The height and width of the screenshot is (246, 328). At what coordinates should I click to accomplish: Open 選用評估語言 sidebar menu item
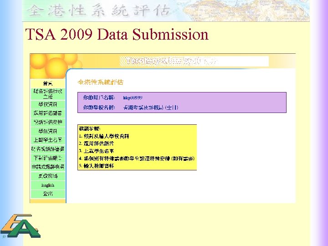(x=48, y=113)
